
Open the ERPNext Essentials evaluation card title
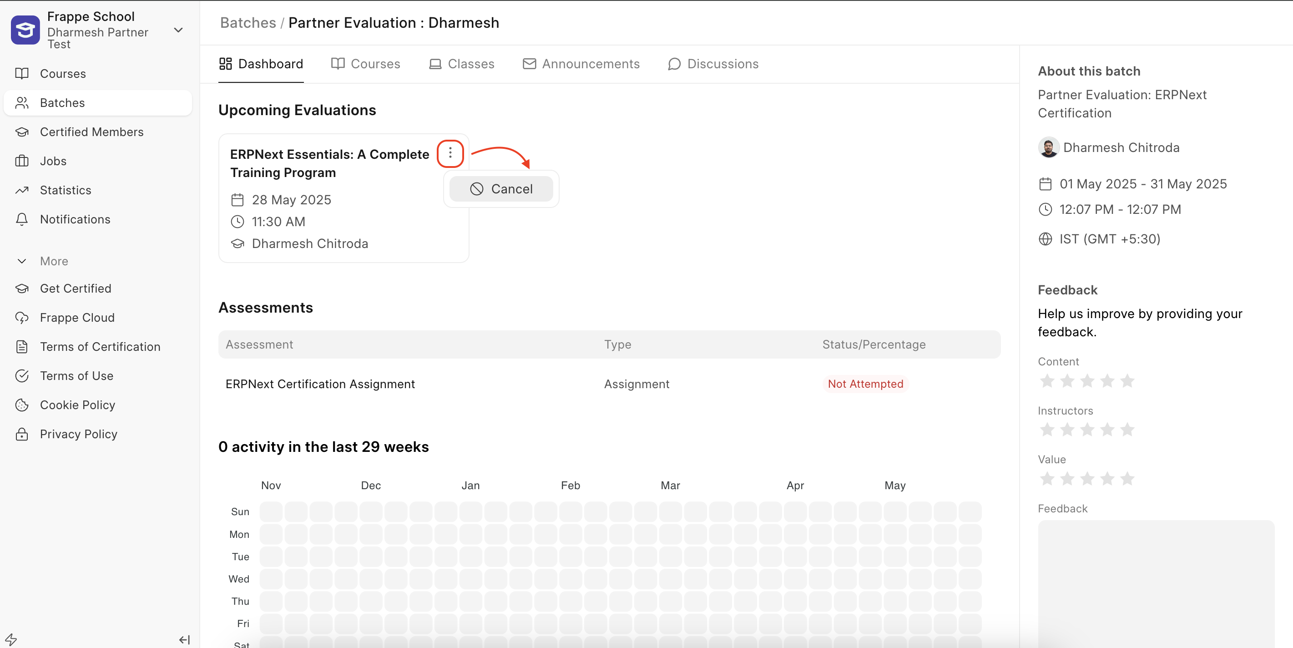(x=329, y=163)
